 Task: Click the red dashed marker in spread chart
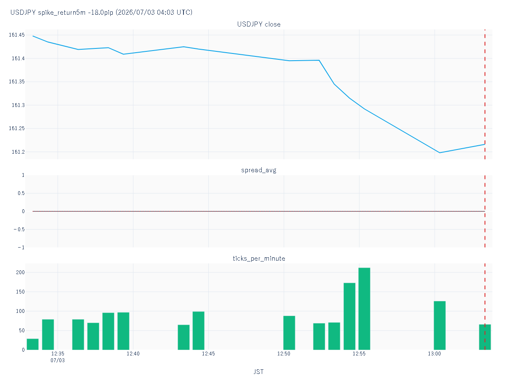(485, 211)
